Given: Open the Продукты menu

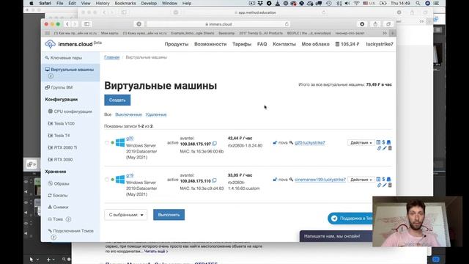Looking at the screenshot, I should (177, 44).
